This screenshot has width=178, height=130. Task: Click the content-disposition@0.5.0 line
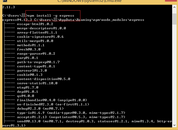44,79
